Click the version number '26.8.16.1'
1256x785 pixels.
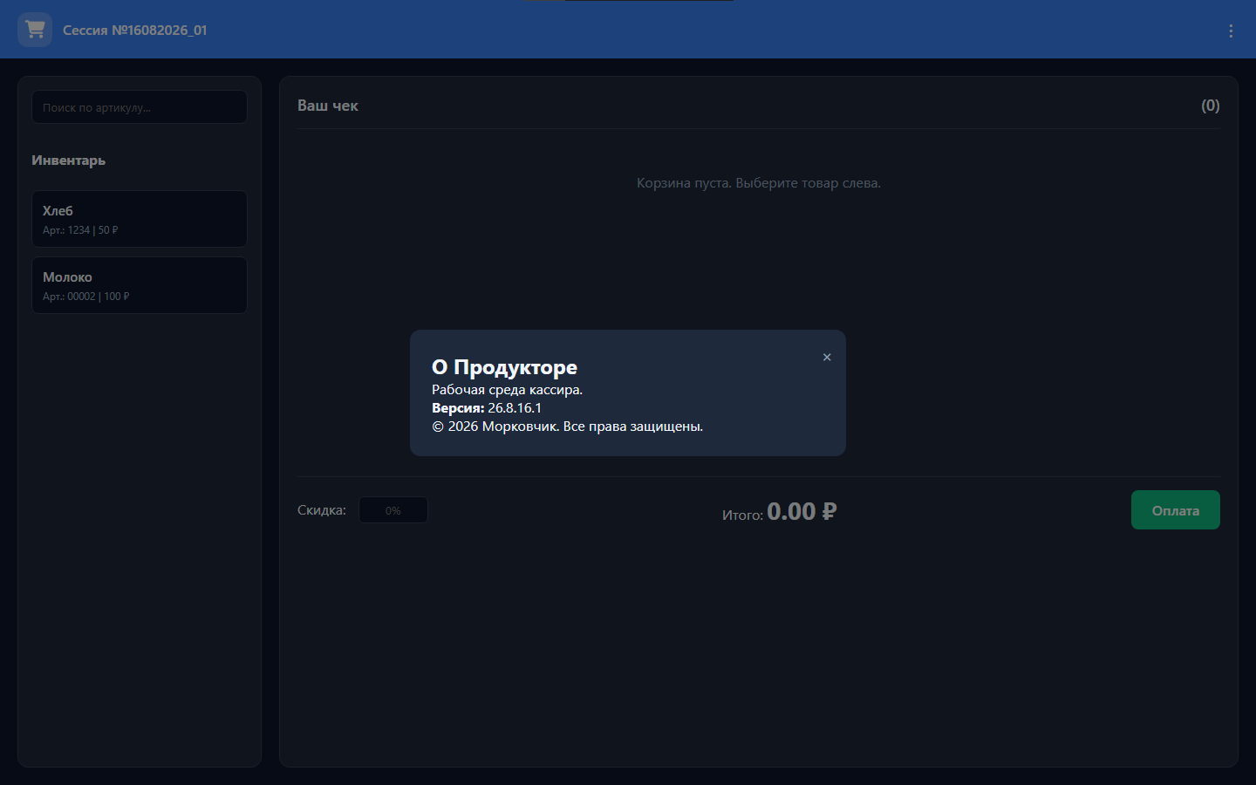point(515,408)
